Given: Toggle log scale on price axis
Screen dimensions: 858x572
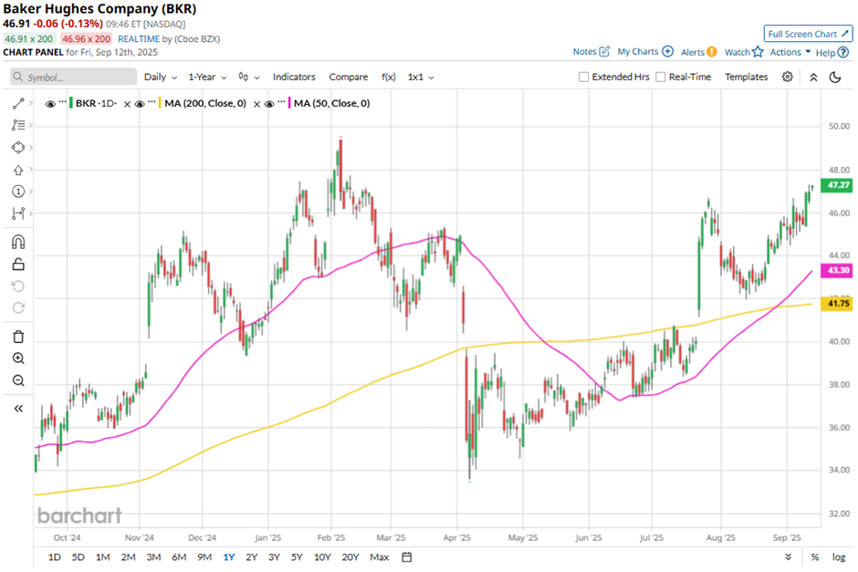Looking at the screenshot, I should [839, 556].
